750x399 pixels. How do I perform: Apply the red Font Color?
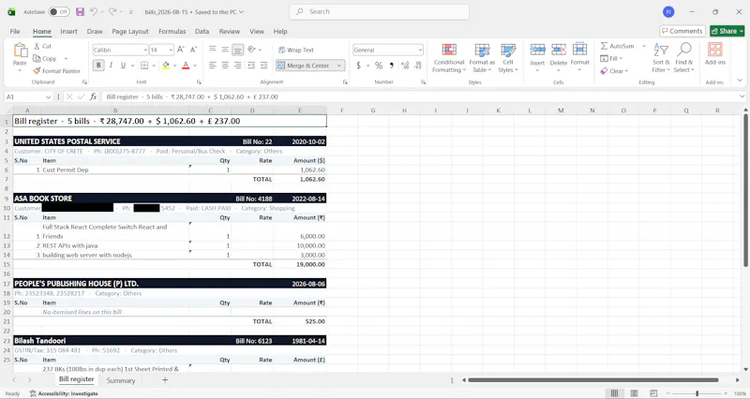click(x=186, y=65)
